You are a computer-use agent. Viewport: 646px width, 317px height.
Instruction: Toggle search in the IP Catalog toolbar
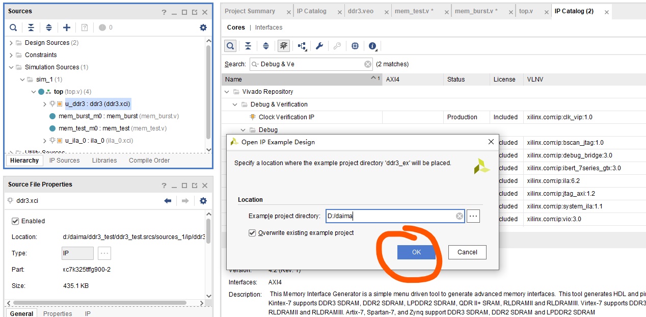click(230, 46)
